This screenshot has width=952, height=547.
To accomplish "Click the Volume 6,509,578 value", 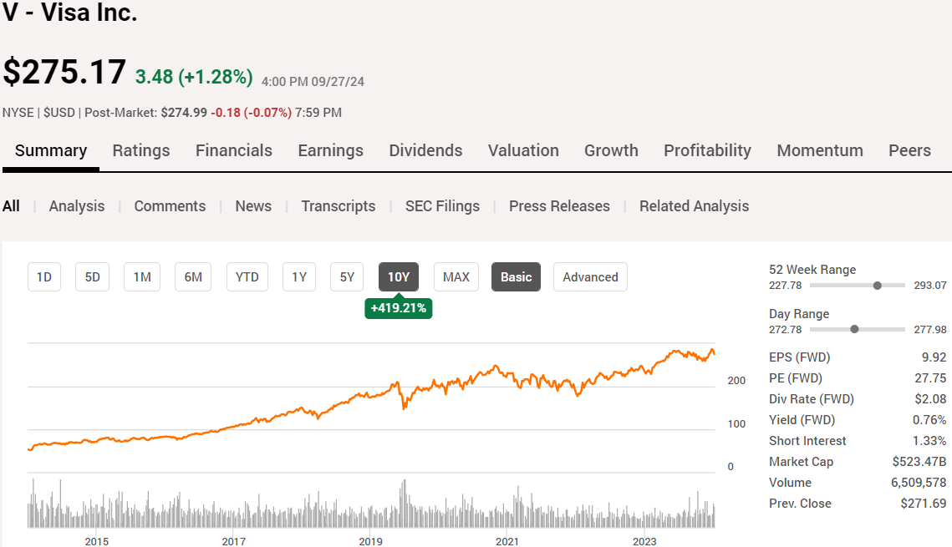I will pos(919,483).
